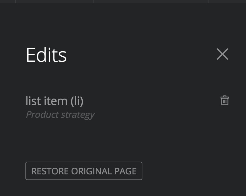Click the Restore Original Page button

tap(84, 171)
